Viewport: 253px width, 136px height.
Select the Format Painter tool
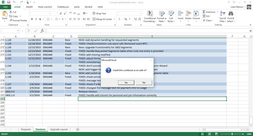coord(18,20)
